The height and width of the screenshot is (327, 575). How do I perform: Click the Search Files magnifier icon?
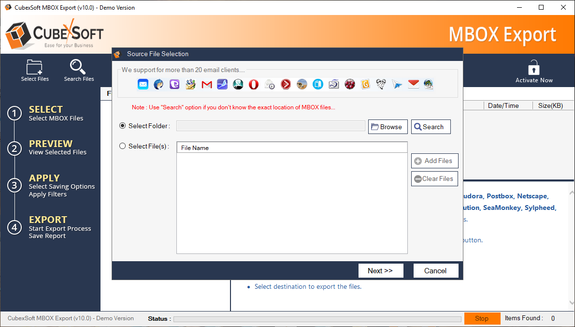(78, 70)
